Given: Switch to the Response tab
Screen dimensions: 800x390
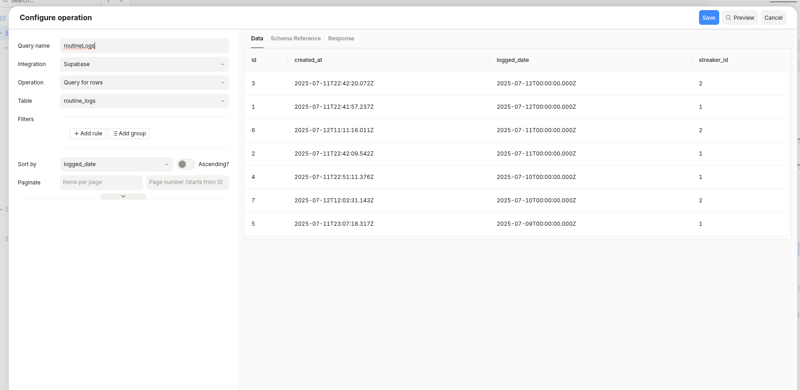Looking at the screenshot, I should pos(341,39).
